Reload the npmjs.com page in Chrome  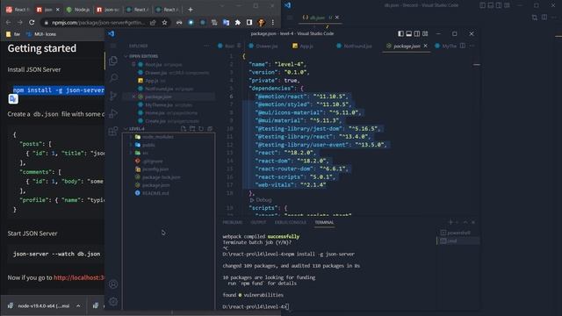click(32, 22)
